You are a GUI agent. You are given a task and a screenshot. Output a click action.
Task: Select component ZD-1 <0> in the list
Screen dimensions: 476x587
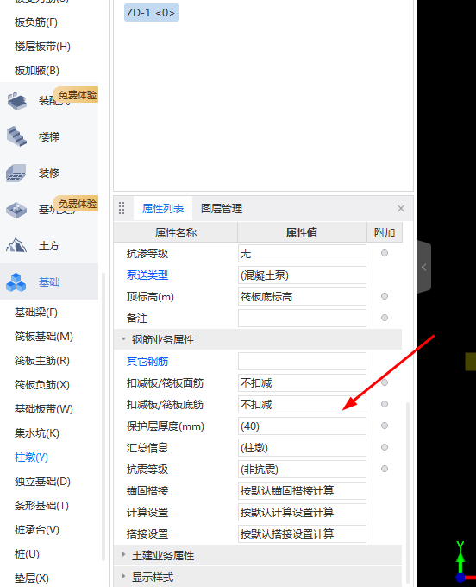click(152, 13)
